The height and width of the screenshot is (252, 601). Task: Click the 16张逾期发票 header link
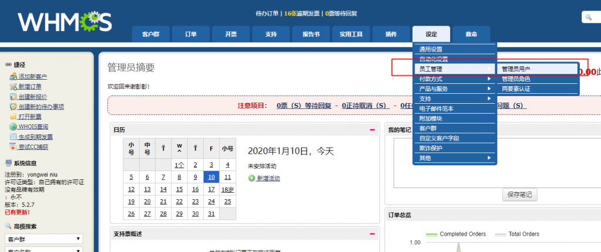pos(302,13)
